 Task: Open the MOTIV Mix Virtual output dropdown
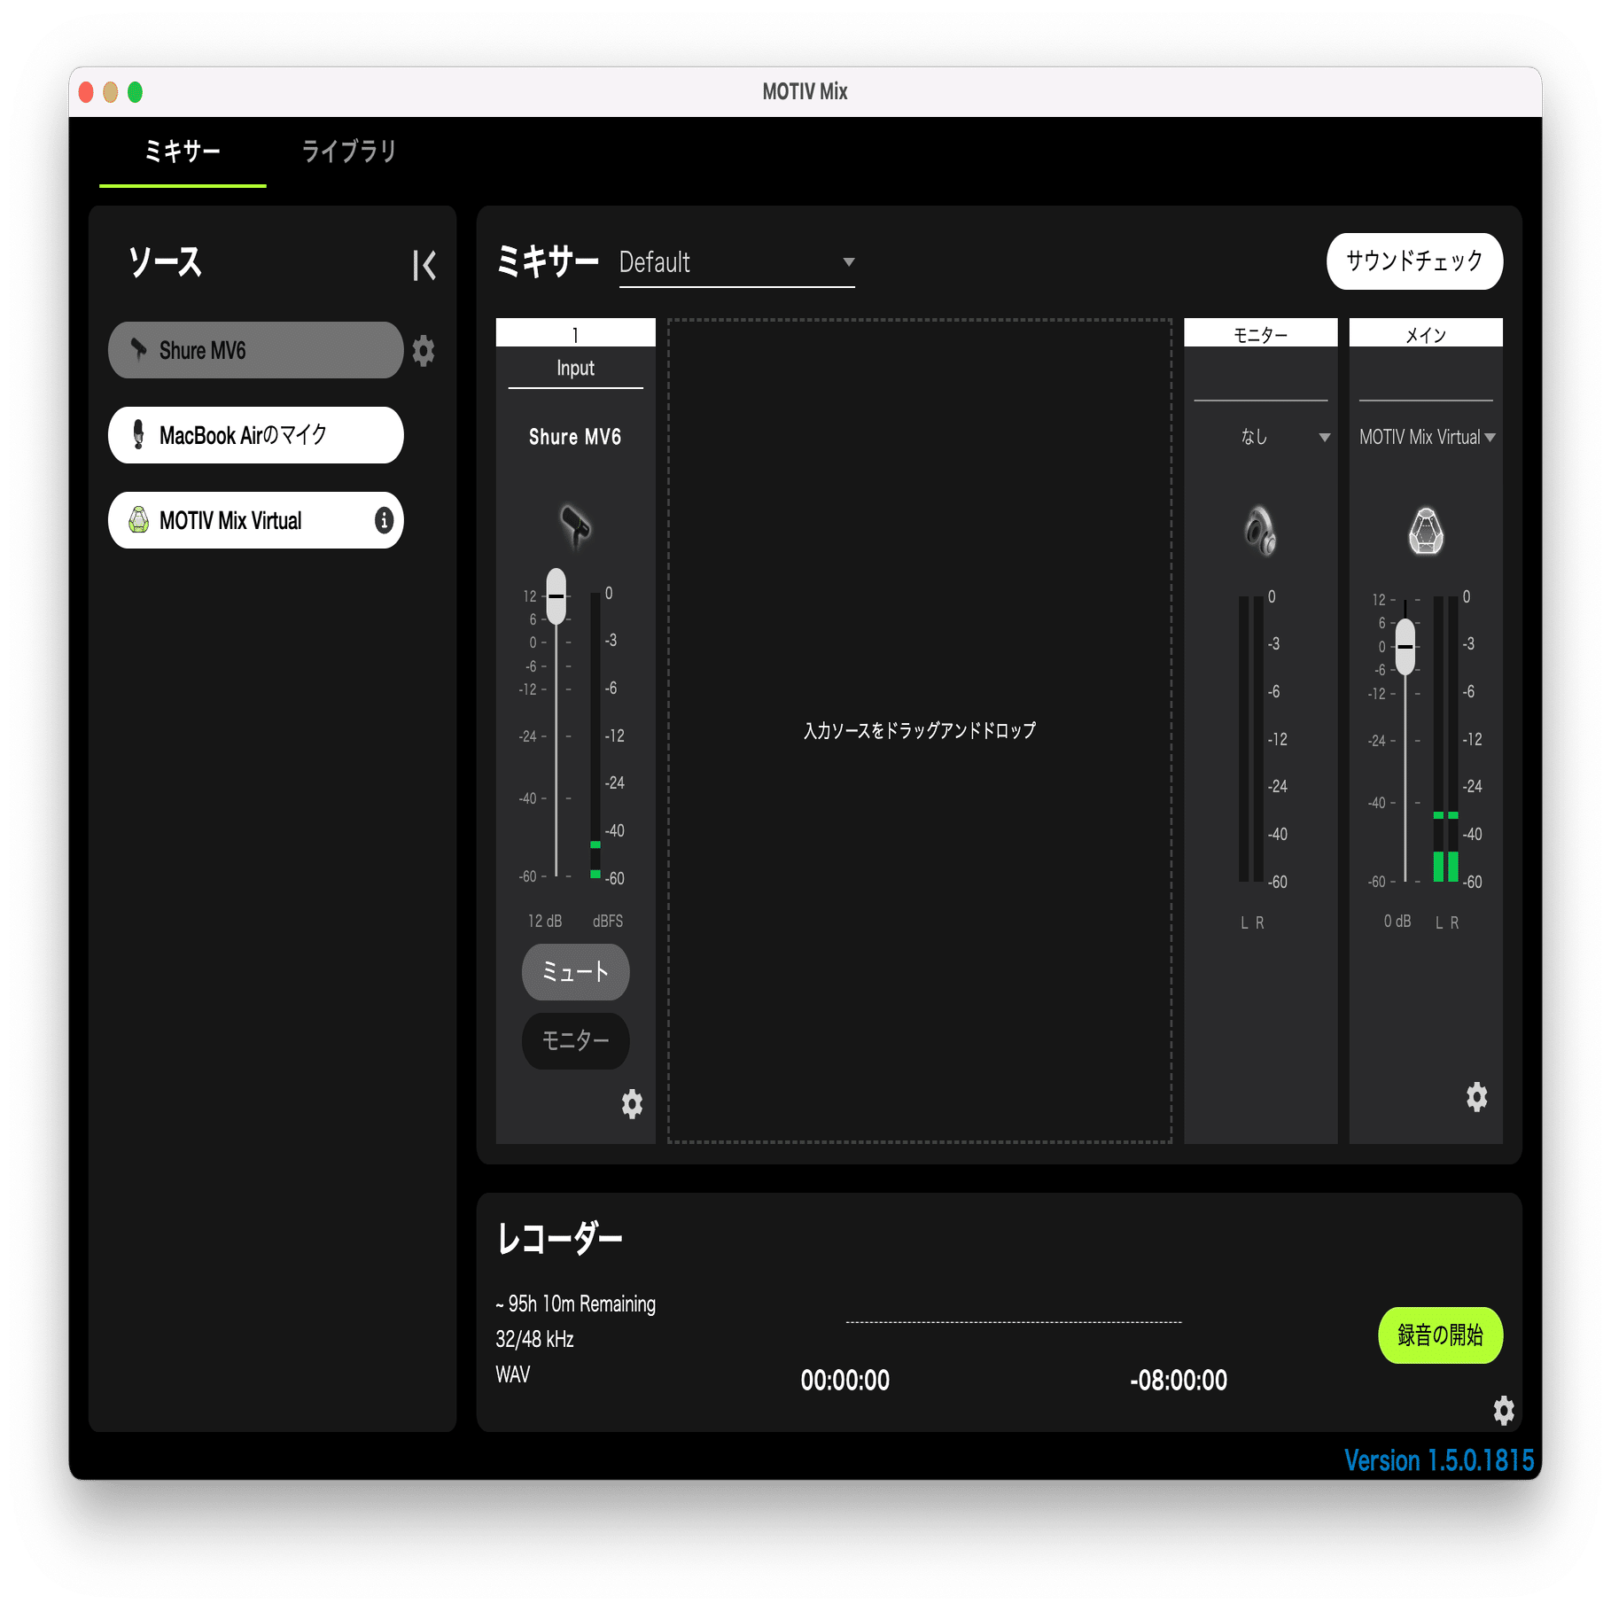[1425, 436]
